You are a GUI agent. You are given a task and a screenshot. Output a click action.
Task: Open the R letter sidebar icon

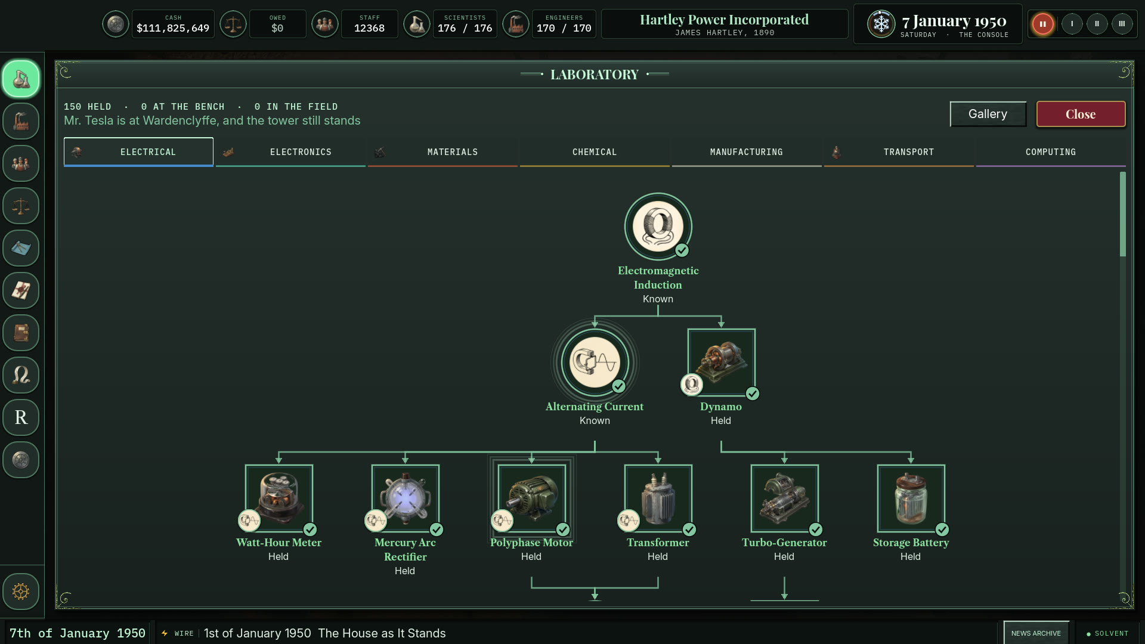click(x=21, y=417)
